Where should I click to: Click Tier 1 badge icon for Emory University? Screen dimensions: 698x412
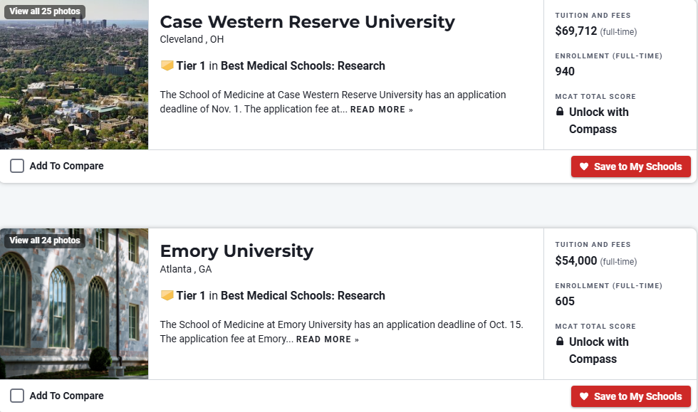pyautogui.click(x=167, y=295)
